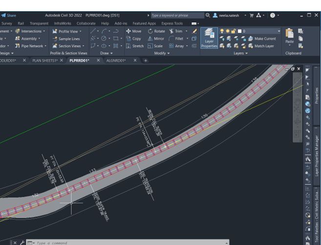This screenshot has width=321, height=245.
Task: Select the Stretch tool
Action: [x=135, y=46]
